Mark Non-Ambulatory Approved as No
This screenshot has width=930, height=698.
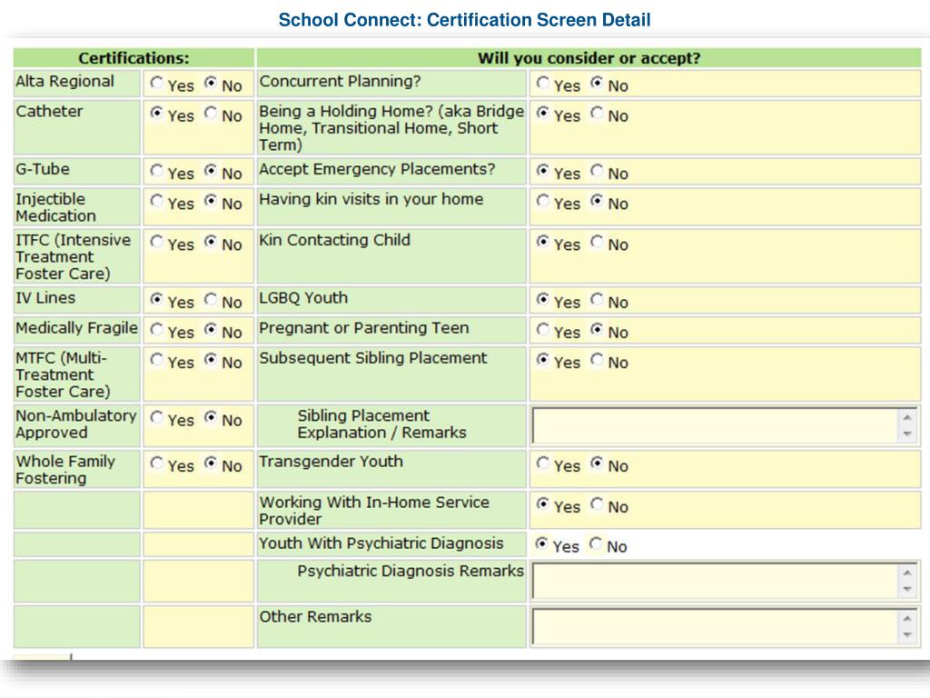click(211, 417)
